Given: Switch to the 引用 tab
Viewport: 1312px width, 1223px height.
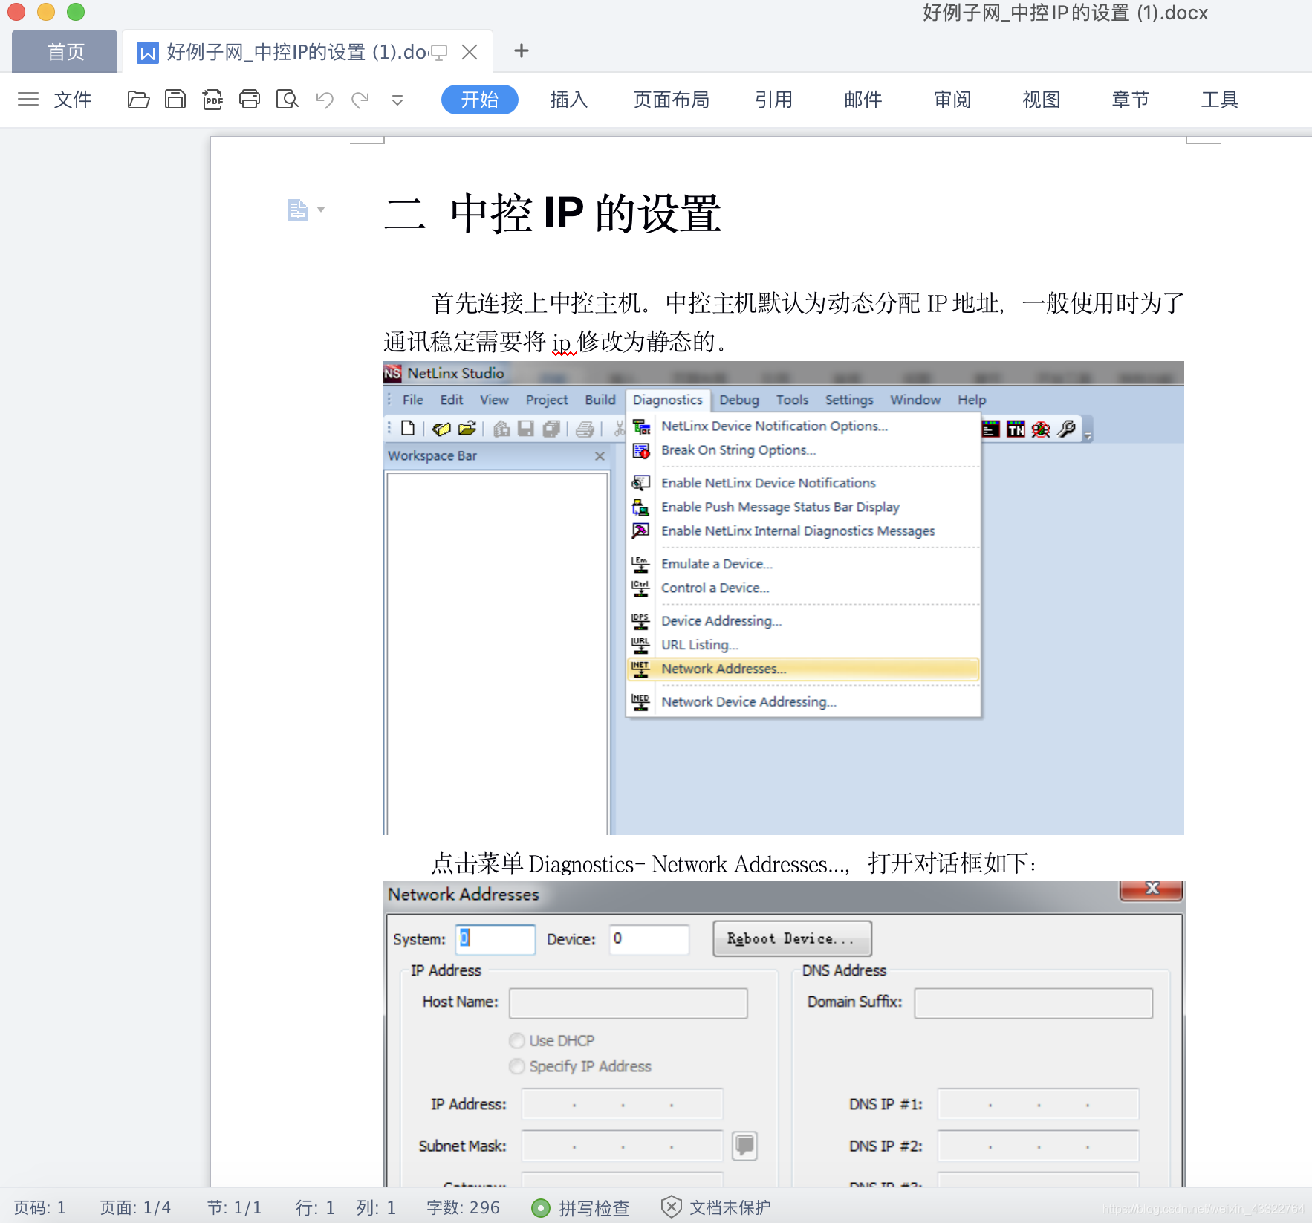Looking at the screenshot, I should pos(774,100).
